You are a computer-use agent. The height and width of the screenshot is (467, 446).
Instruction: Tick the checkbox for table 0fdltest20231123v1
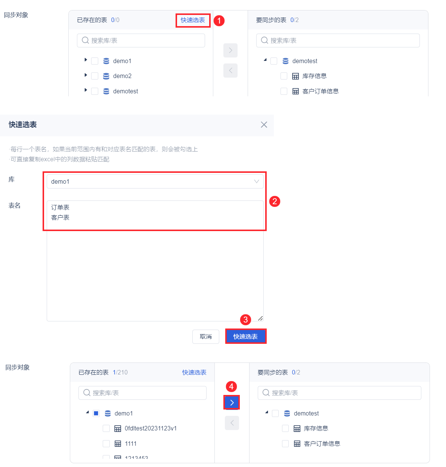point(106,429)
